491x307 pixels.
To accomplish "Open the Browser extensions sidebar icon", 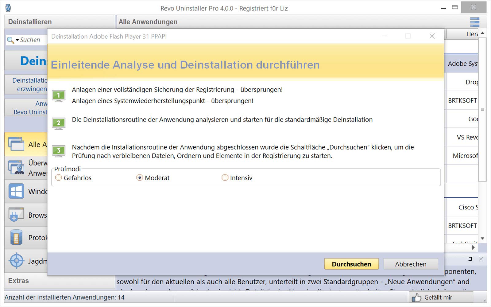I will (x=16, y=215).
